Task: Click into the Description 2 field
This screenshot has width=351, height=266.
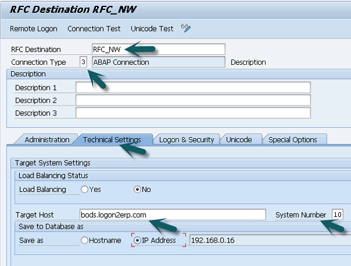Action: tap(192, 100)
